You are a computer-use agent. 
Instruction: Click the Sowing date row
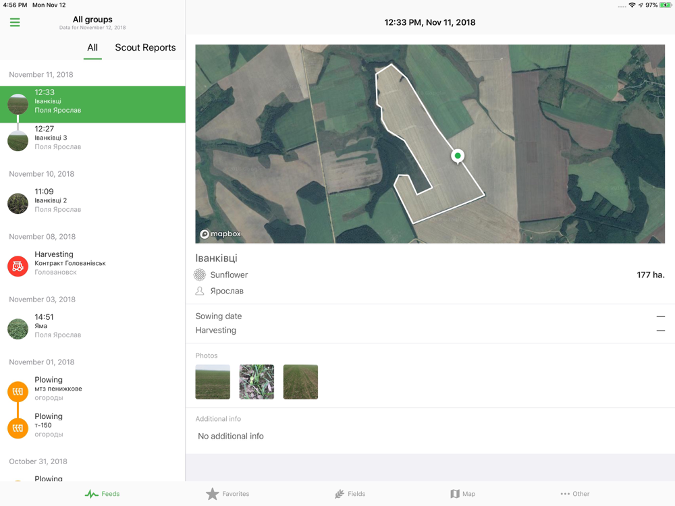tap(430, 316)
